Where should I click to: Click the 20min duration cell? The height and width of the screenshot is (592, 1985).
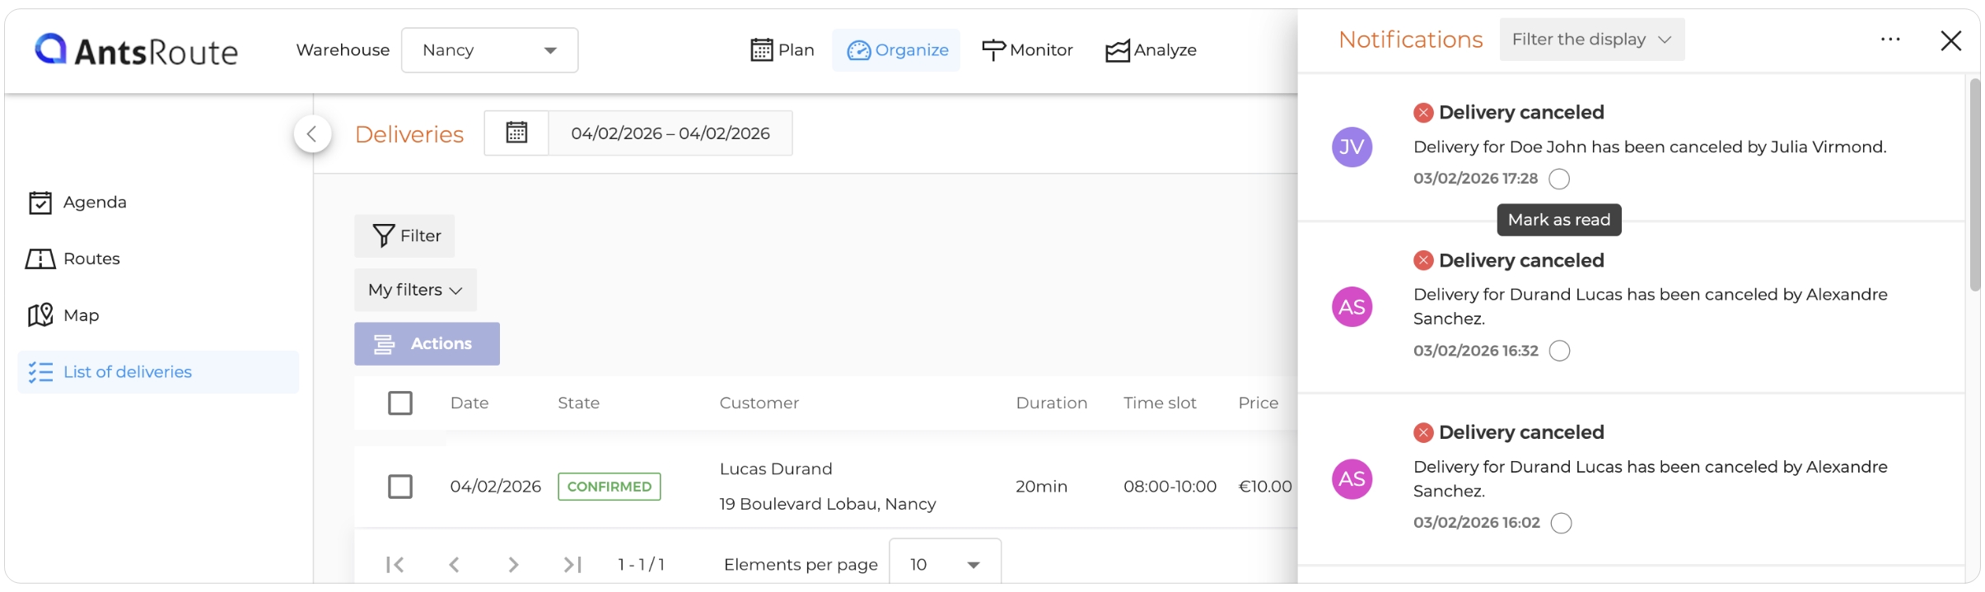pyautogui.click(x=1041, y=487)
